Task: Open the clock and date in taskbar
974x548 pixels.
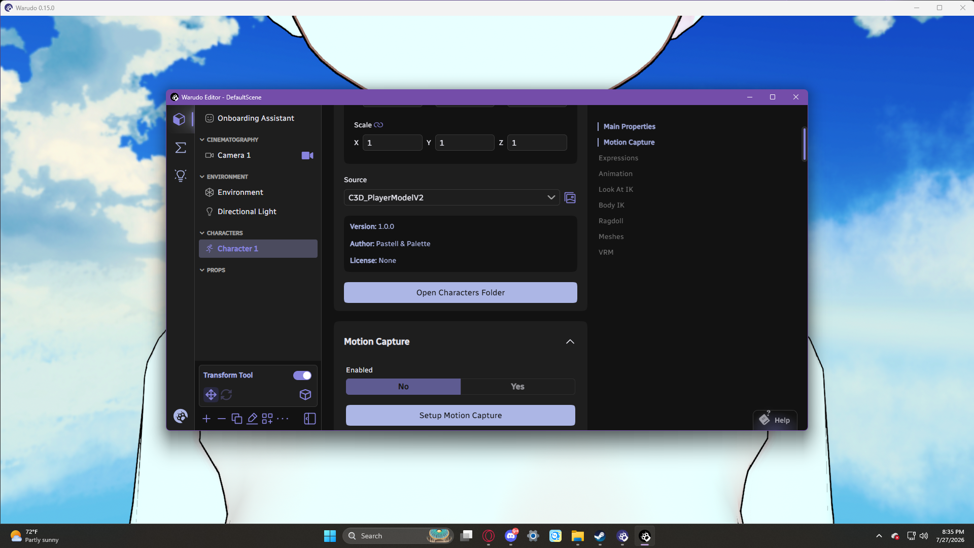Action: click(x=950, y=536)
